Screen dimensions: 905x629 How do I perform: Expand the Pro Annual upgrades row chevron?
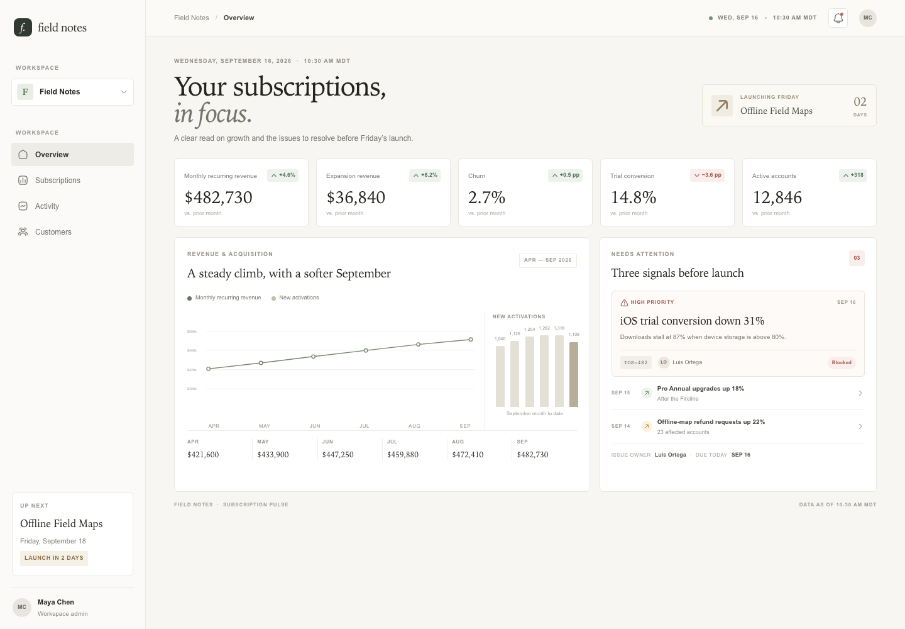click(x=860, y=393)
